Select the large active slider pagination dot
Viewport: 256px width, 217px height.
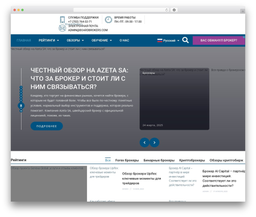[21, 106]
